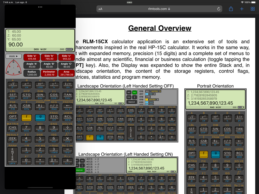The width and height of the screenshot is (259, 194).
Task: Tap the SST key on calculator
Action: point(12,96)
